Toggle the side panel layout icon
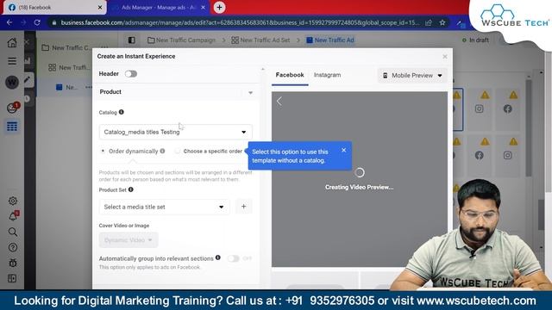 (132, 40)
